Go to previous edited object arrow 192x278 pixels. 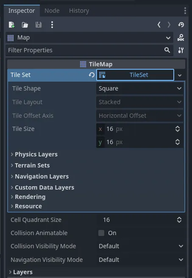click(x=159, y=25)
